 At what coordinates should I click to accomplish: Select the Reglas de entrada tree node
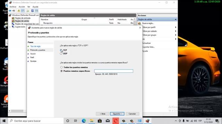(x=23, y=18)
